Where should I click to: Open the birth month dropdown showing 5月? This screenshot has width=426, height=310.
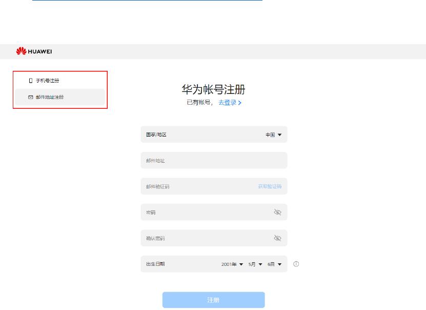(x=255, y=264)
